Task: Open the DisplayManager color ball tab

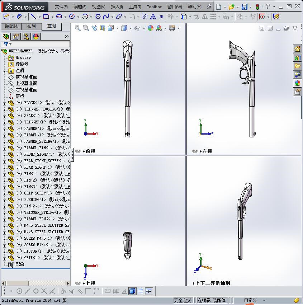Action: [x=36, y=37]
